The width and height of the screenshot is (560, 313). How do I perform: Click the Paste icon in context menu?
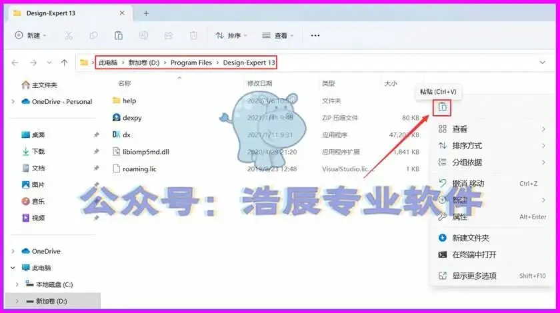click(442, 107)
